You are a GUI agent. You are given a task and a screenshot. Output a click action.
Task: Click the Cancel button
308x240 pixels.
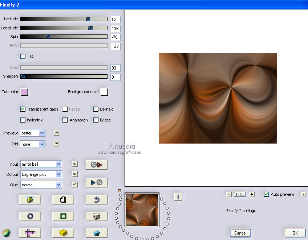(240, 233)
